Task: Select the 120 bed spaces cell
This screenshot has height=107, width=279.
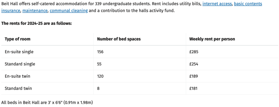Action: click(x=100, y=76)
